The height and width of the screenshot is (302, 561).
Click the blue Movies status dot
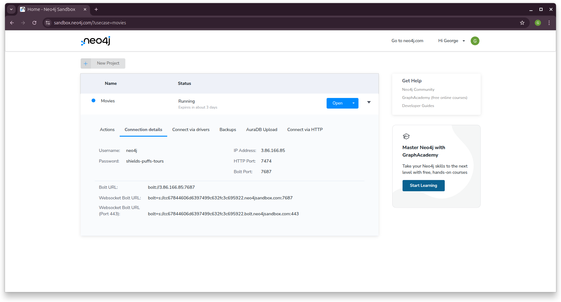[x=93, y=100]
